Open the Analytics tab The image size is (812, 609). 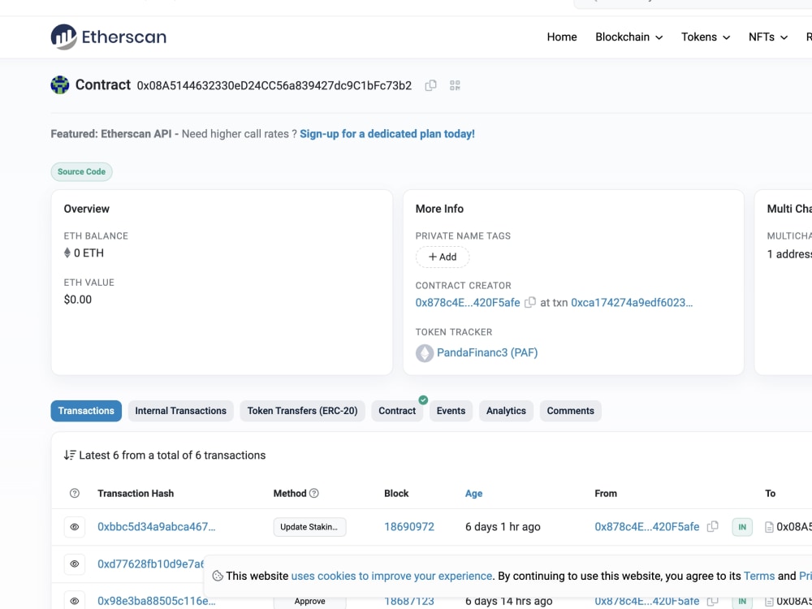pyautogui.click(x=506, y=411)
